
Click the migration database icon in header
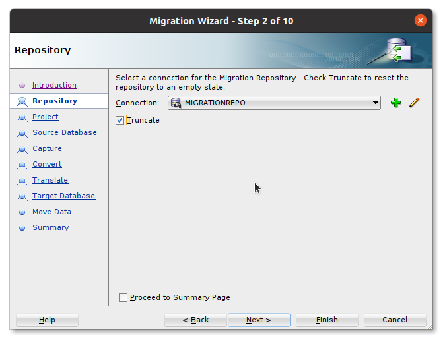click(399, 50)
